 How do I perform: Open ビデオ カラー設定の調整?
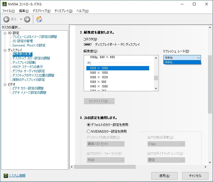pyautogui.click(x=28, y=88)
